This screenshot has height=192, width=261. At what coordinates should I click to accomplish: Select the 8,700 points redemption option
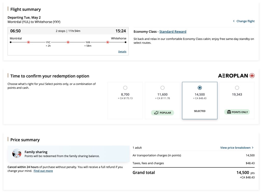coord(125,87)
